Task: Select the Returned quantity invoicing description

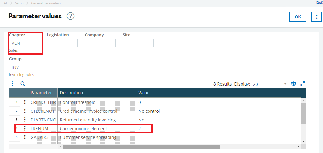Action: [x=97, y=120]
